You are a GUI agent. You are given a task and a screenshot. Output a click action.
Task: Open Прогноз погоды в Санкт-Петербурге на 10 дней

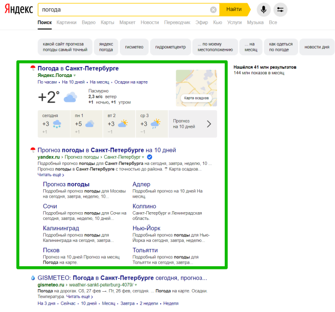107,150
